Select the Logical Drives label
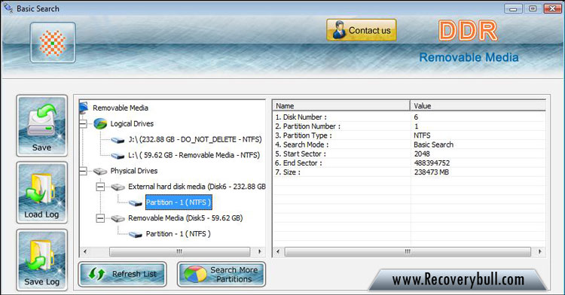 (x=132, y=123)
